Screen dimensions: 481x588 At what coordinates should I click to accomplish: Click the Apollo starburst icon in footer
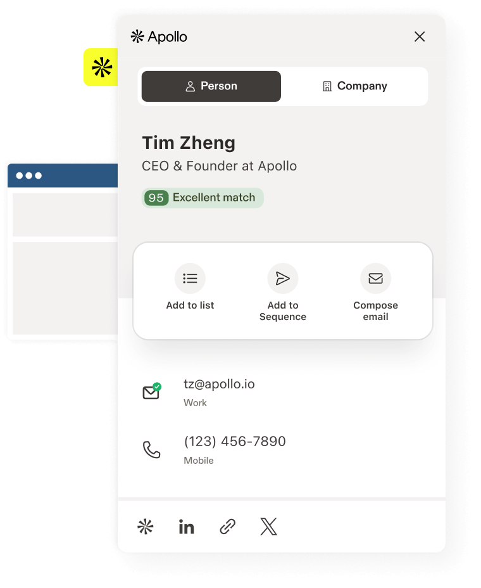(x=146, y=527)
